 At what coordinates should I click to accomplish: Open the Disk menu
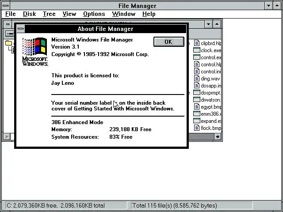pos(30,14)
